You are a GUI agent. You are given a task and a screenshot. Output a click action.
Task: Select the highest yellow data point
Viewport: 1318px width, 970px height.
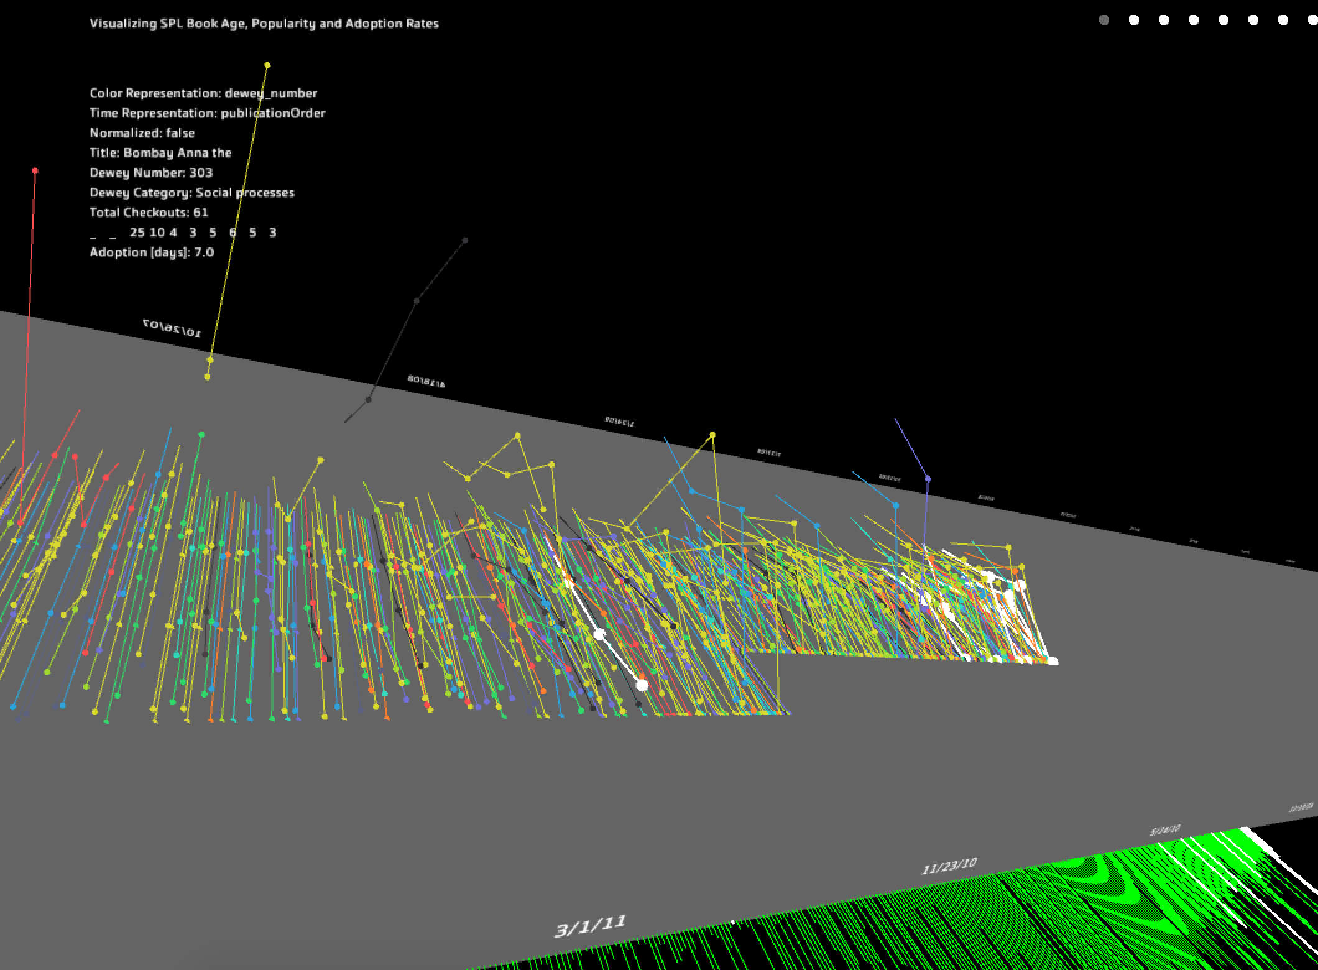(267, 65)
